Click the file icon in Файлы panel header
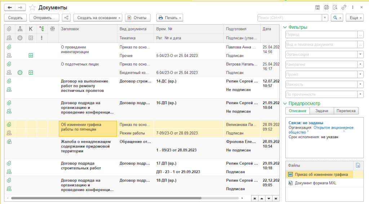 358,165
